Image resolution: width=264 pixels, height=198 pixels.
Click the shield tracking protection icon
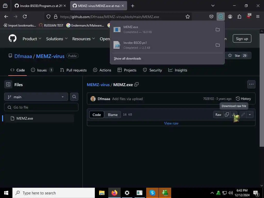click(48, 16)
